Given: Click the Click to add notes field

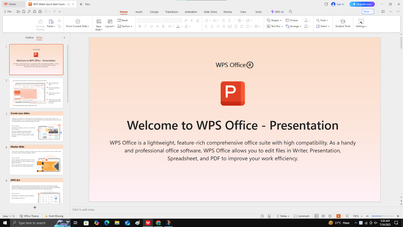Looking at the screenshot, I should pyautogui.click(x=83, y=210).
